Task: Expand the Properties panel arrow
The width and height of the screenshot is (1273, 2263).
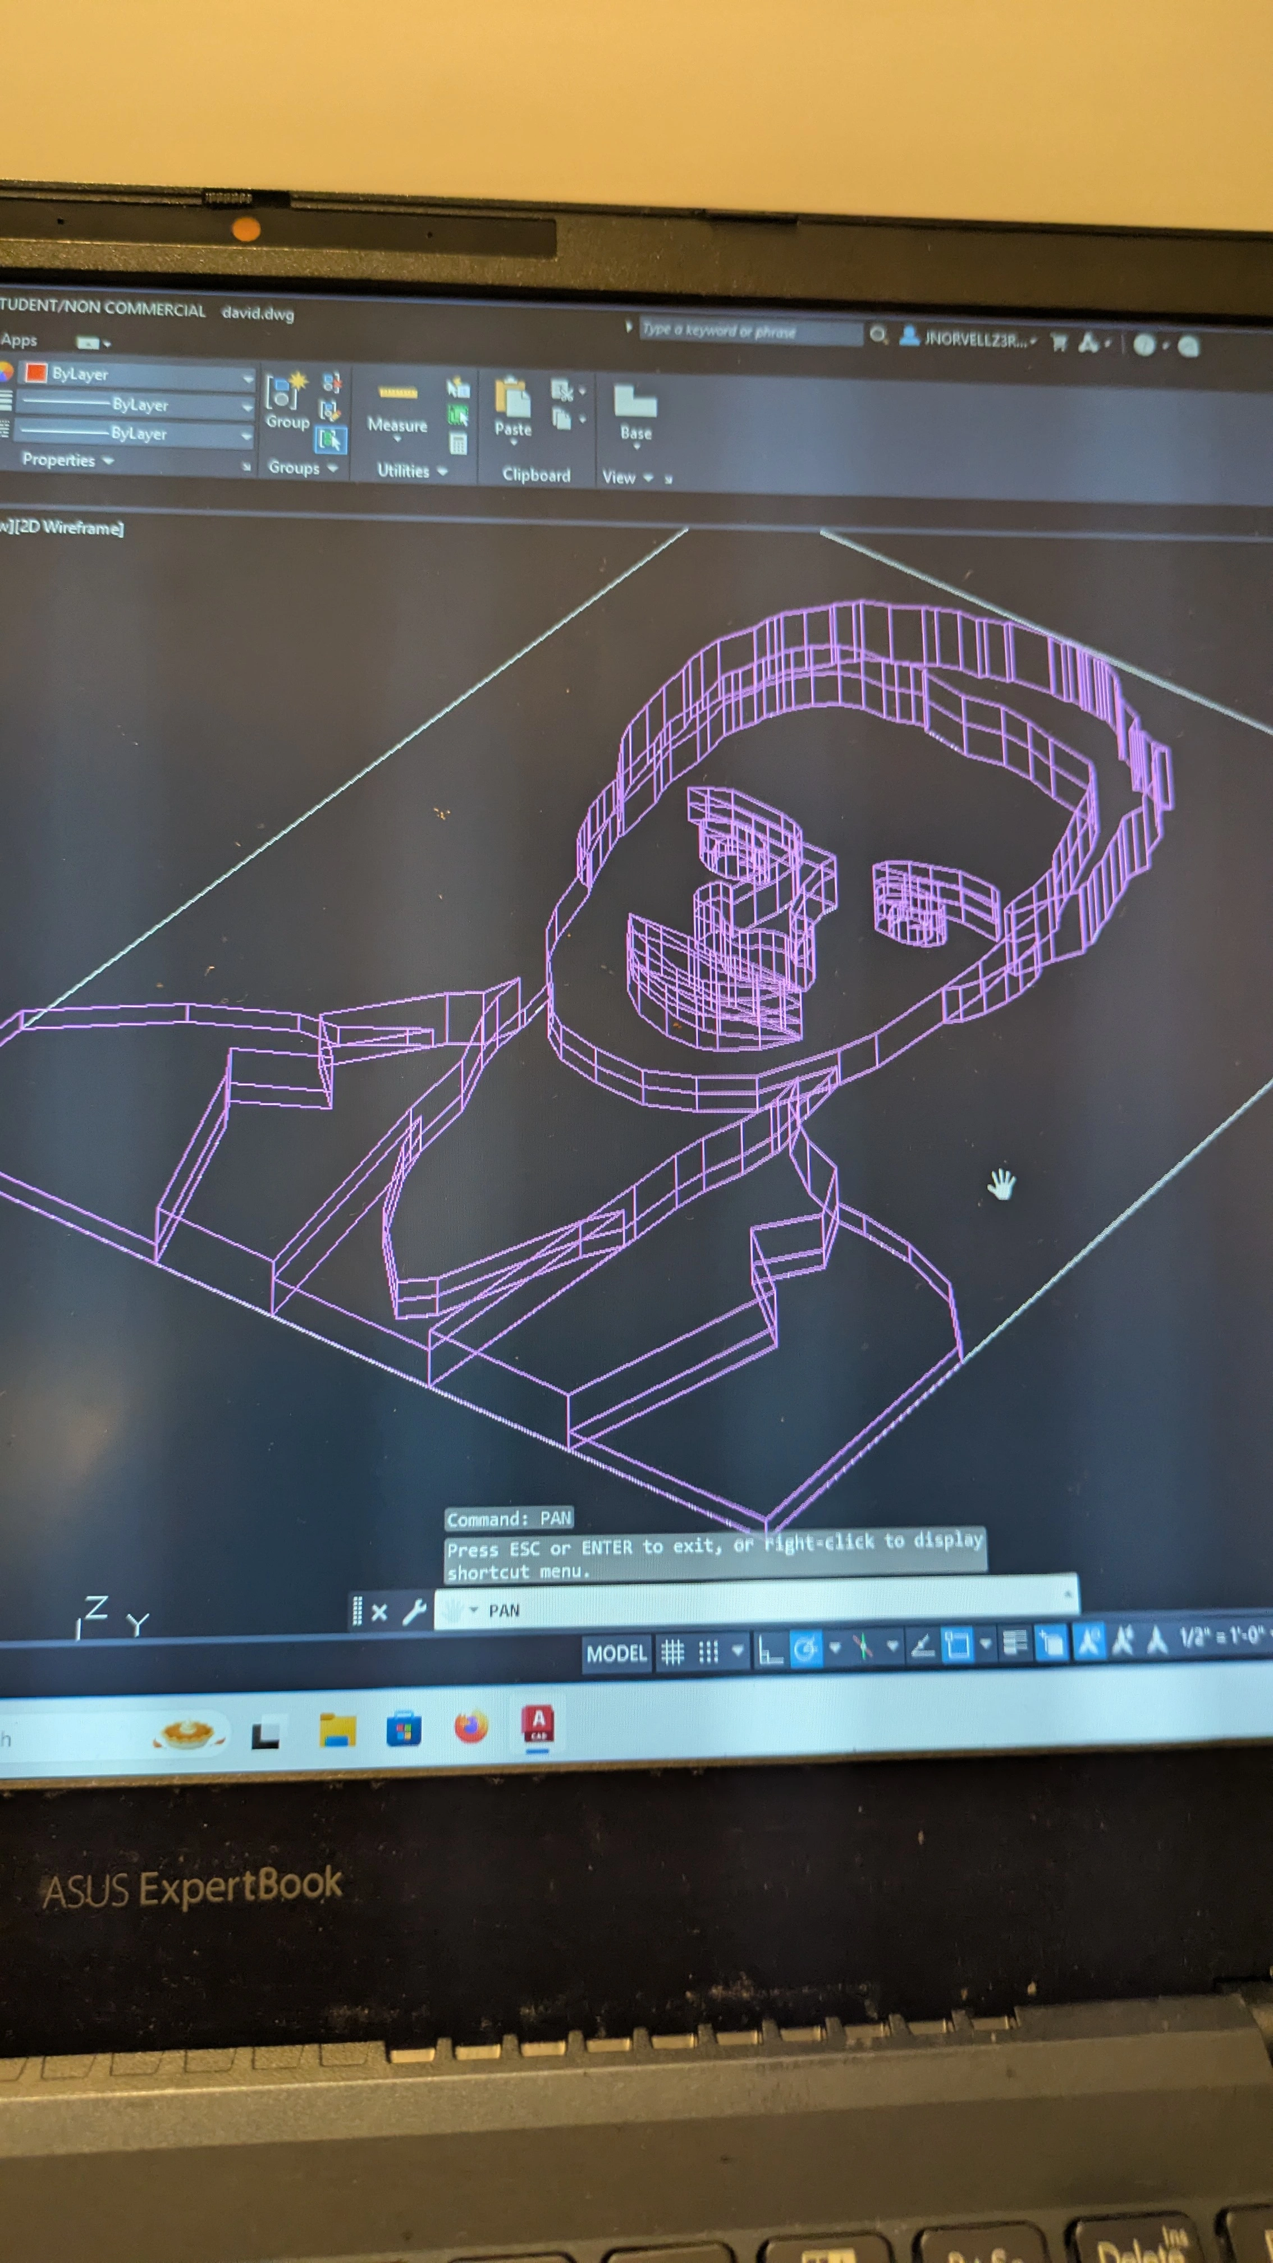Action: click(108, 460)
